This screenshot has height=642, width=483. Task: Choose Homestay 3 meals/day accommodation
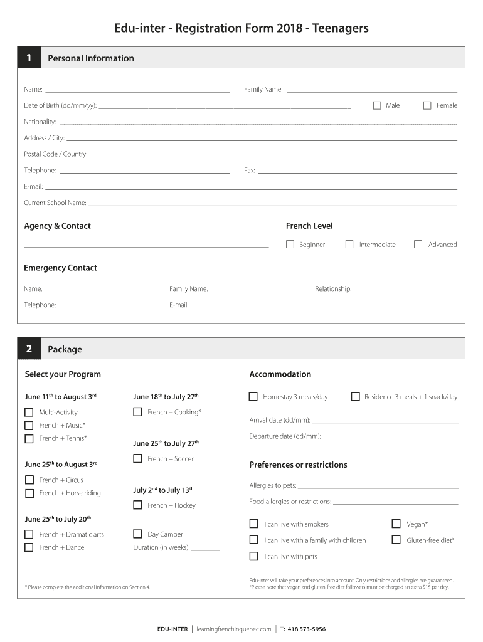coord(253,397)
